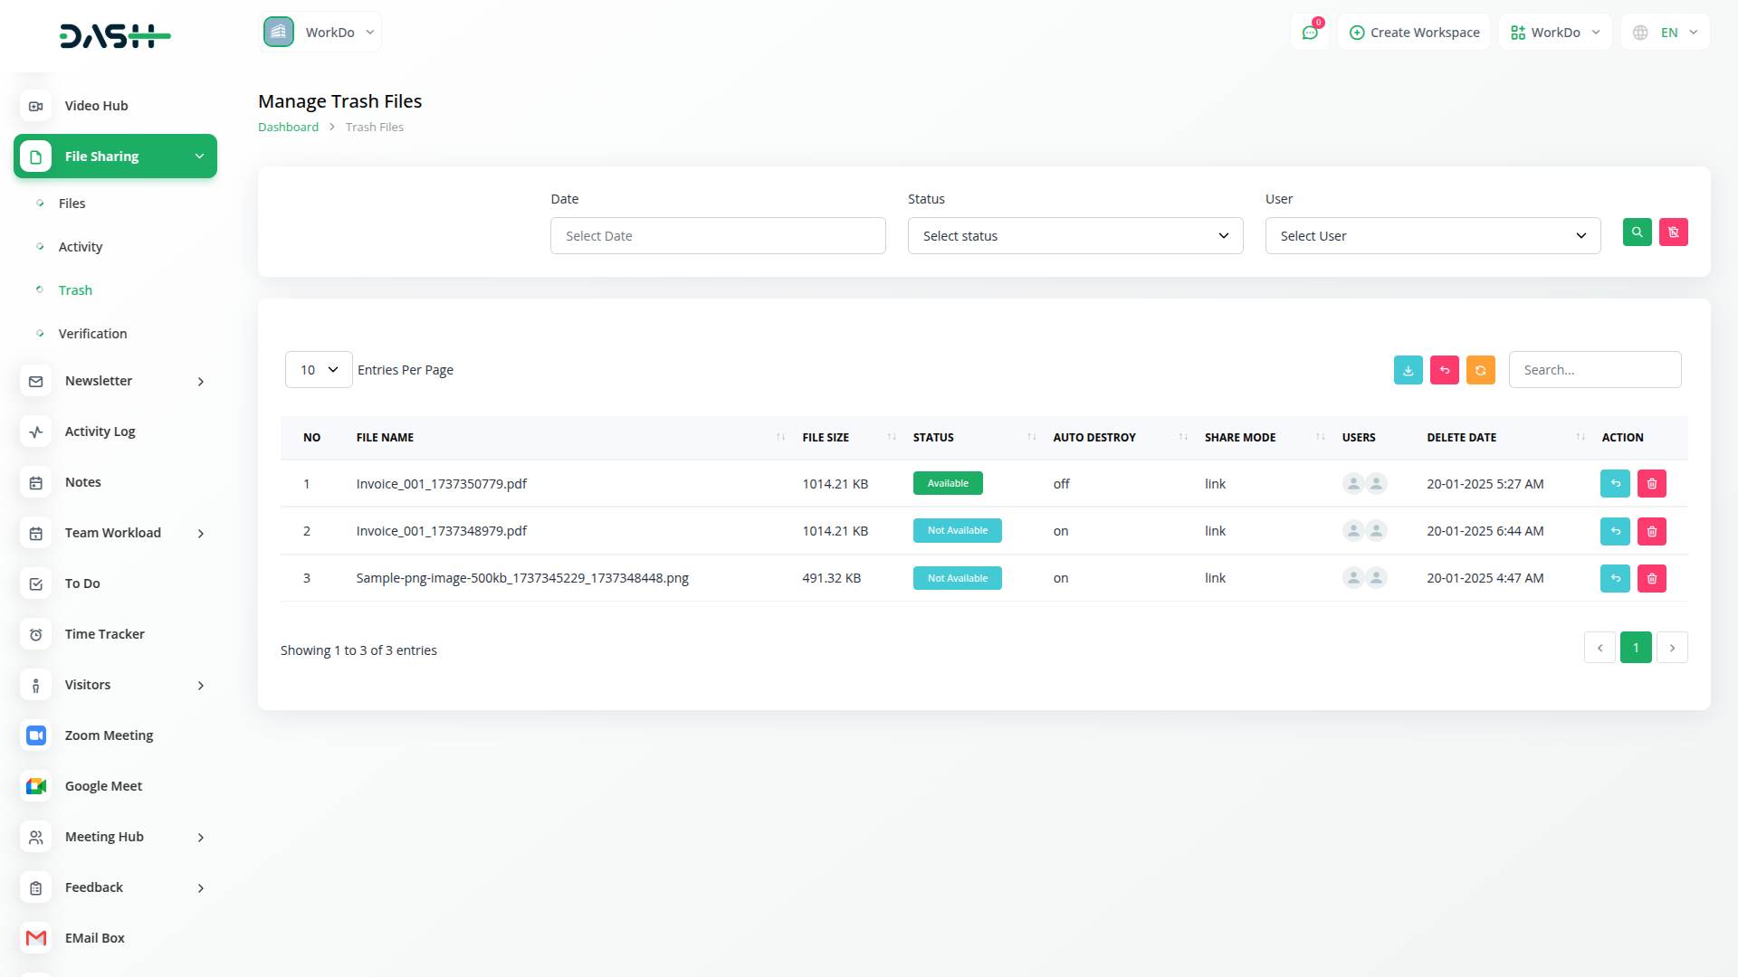The height and width of the screenshot is (977, 1738).
Task: Open the EN language selector
Action: [x=1666, y=33]
